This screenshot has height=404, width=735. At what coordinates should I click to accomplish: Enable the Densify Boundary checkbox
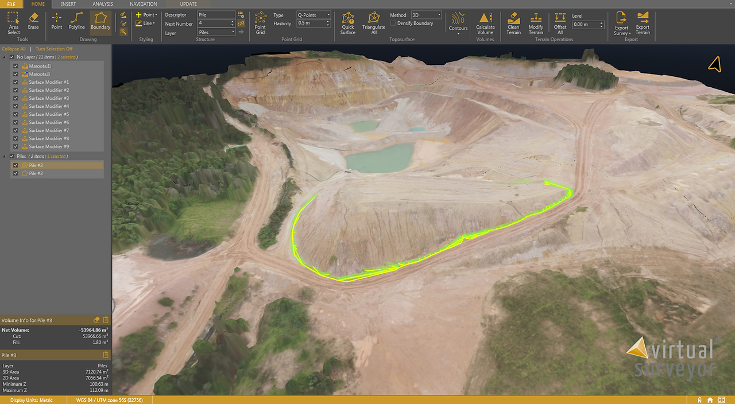[393, 23]
